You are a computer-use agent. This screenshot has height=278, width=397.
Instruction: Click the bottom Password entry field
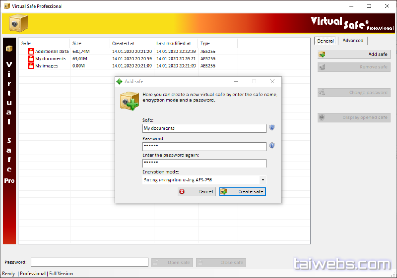click(89, 262)
